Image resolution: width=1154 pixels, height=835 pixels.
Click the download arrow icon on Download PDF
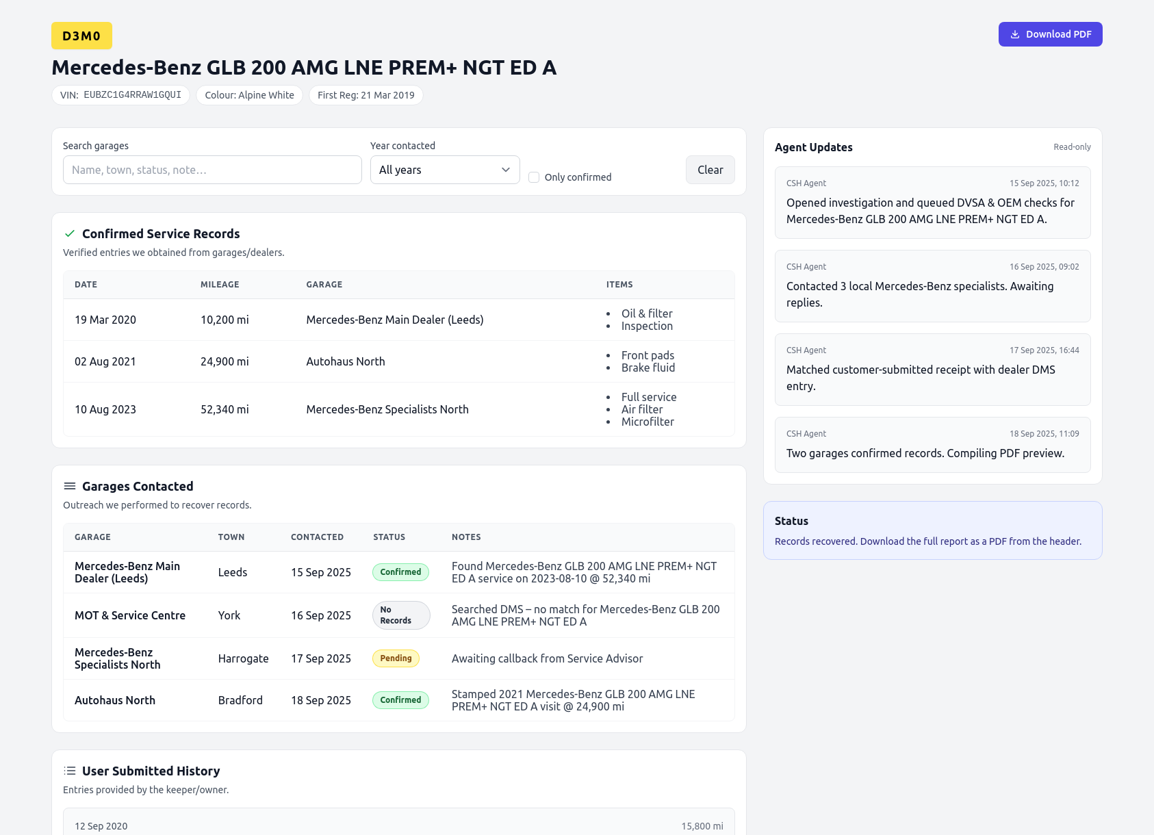[1015, 34]
